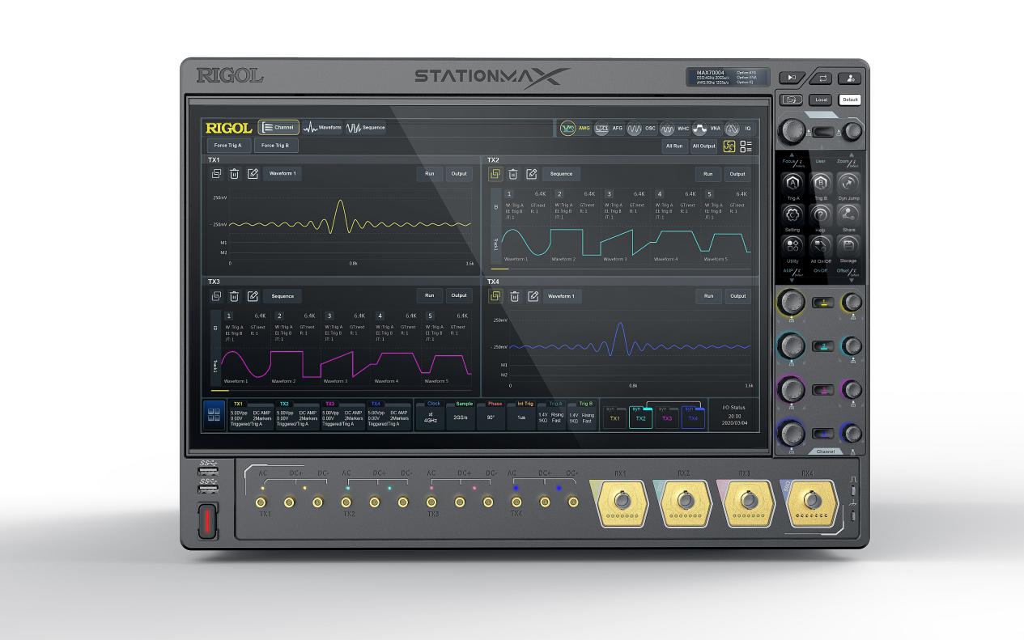Click the edit pencil icon in TX2
Screen dimensions: 1024x640
[x=532, y=174]
